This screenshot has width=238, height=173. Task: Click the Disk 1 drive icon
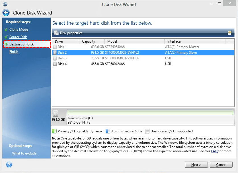coord(55,47)
